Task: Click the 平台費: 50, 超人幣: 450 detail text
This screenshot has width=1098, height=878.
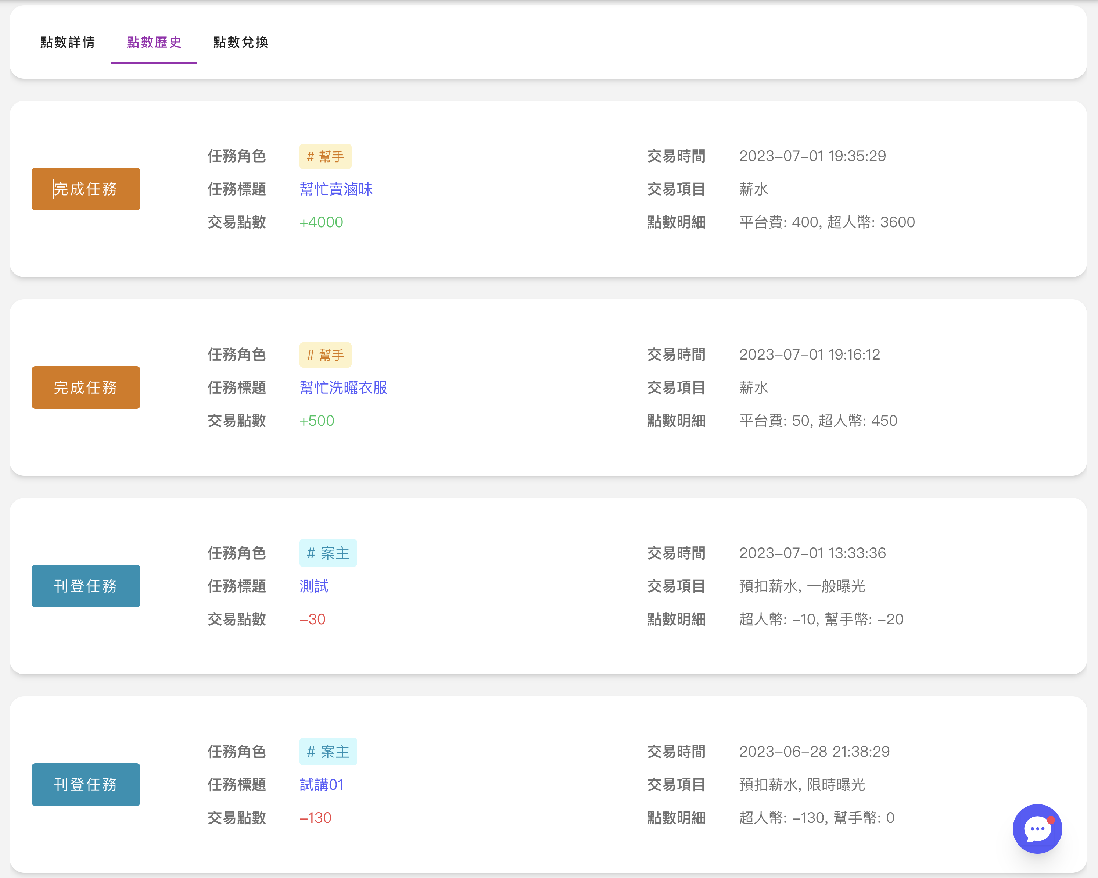Action: 818,420
